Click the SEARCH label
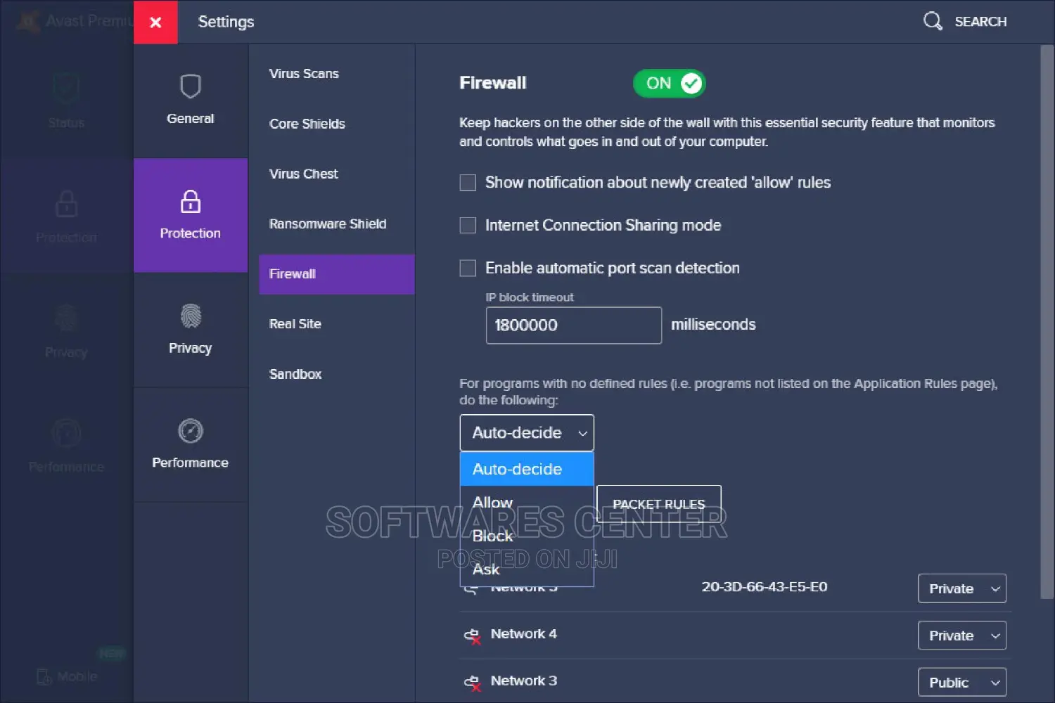The image size is (1055, 703). (x=980, y=22)
